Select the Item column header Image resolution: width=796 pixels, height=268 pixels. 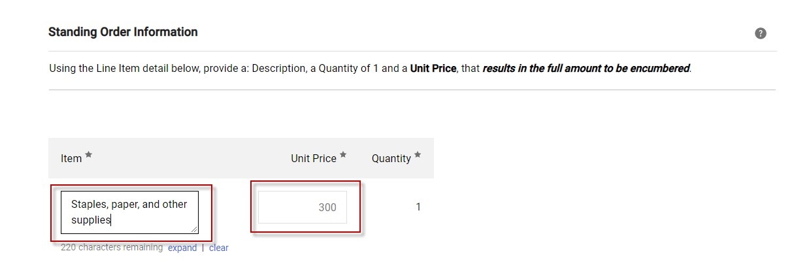point(71,158)
